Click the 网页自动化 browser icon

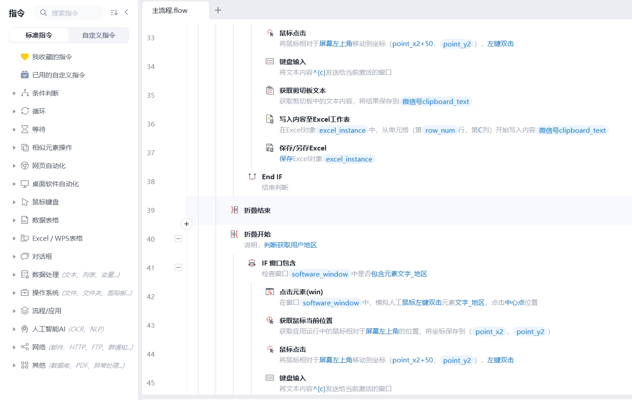point(25,165)
